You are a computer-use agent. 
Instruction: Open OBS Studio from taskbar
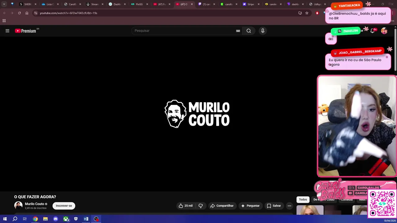coord(96,219)
